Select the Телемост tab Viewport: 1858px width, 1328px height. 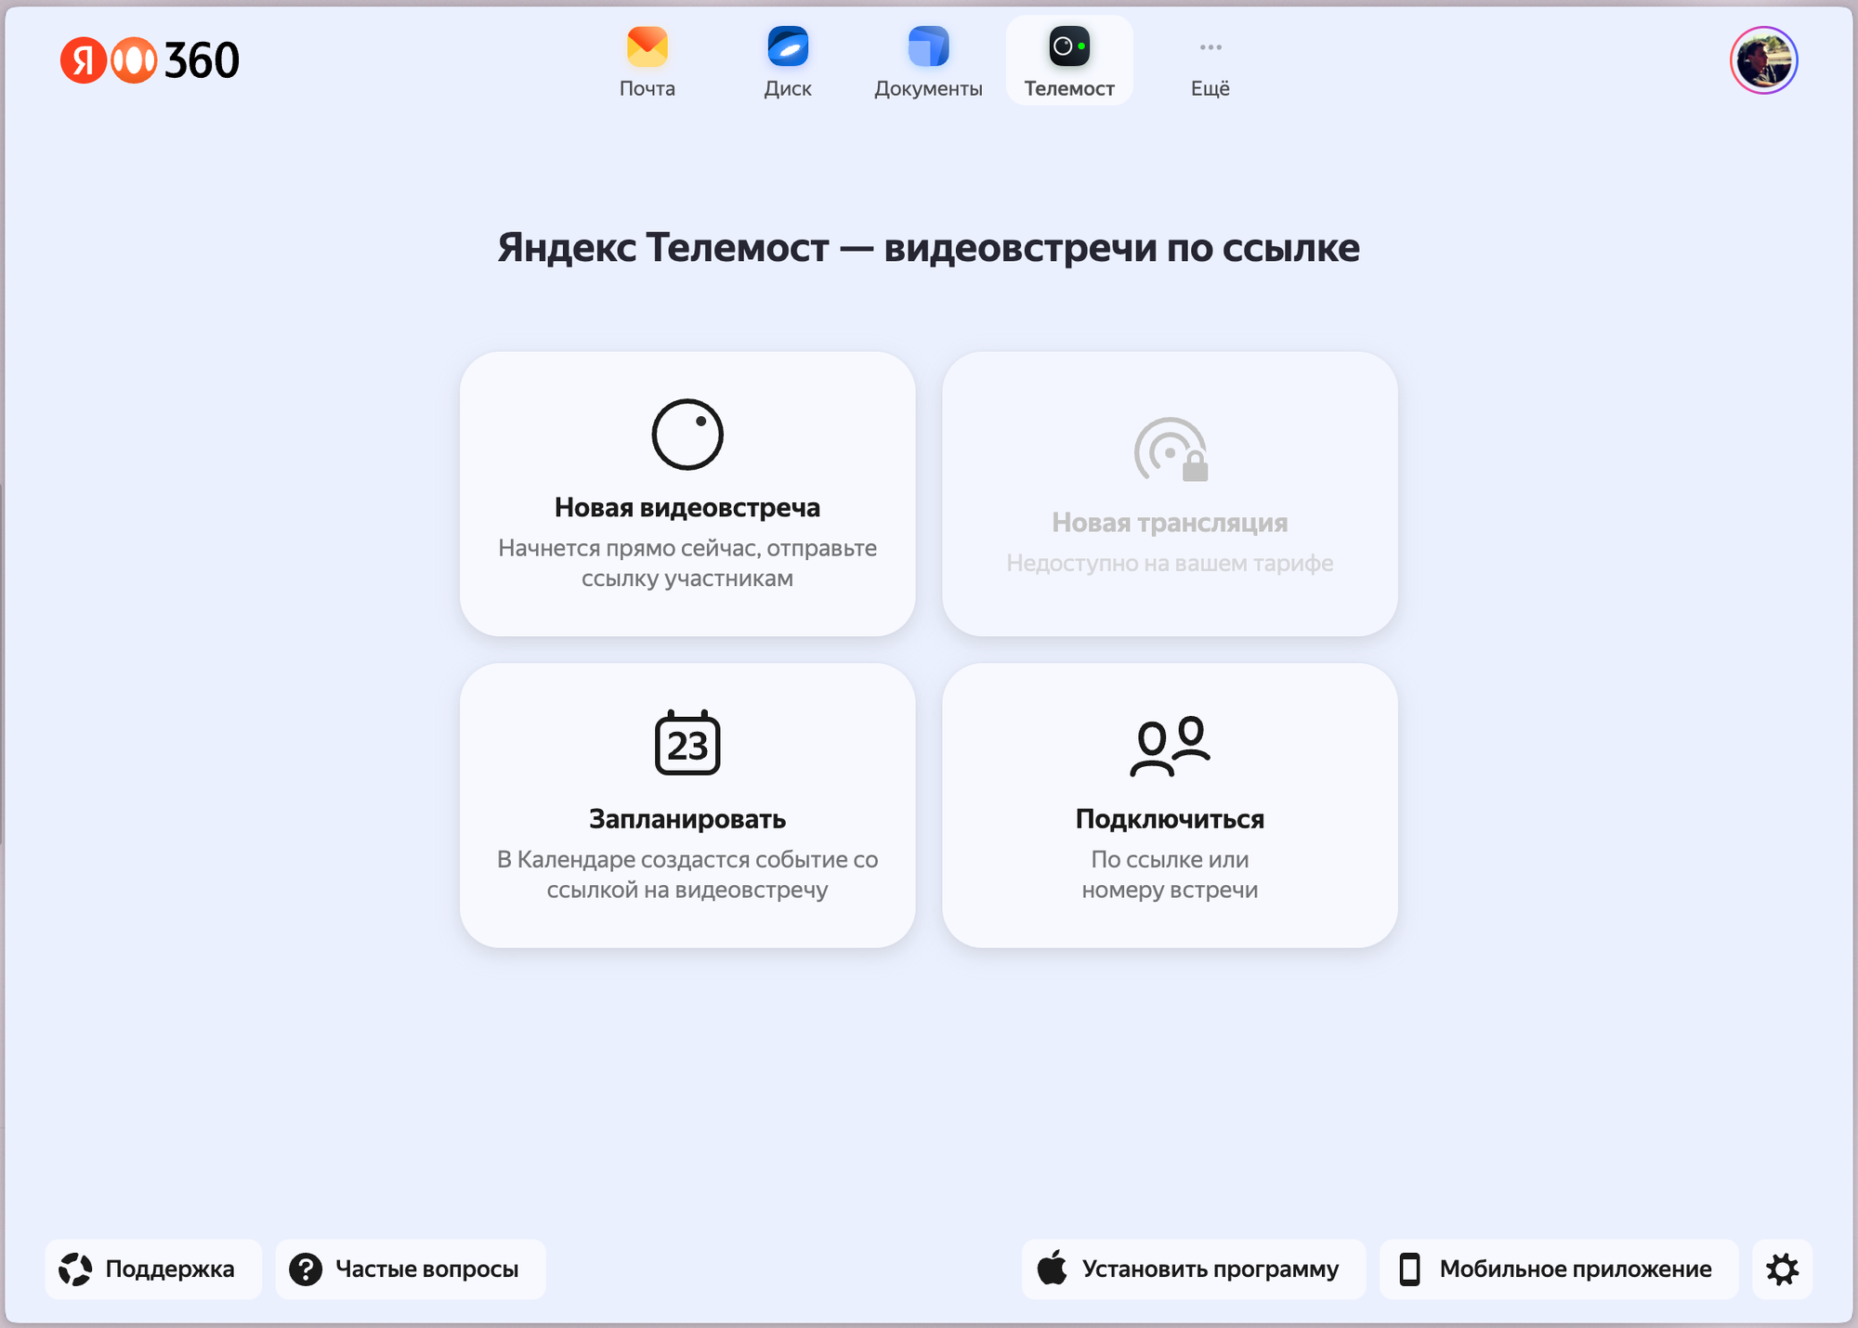click(x=1069, y=61)
